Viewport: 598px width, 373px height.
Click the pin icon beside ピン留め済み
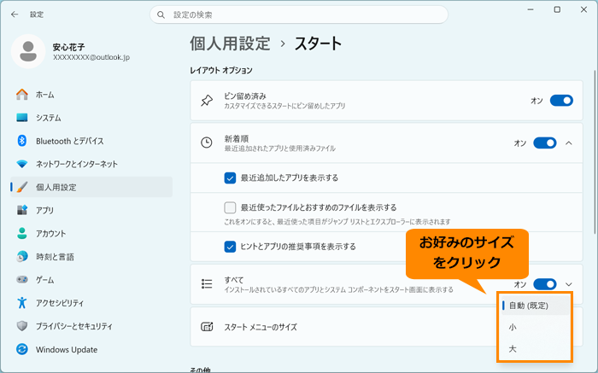coord(207,101)
